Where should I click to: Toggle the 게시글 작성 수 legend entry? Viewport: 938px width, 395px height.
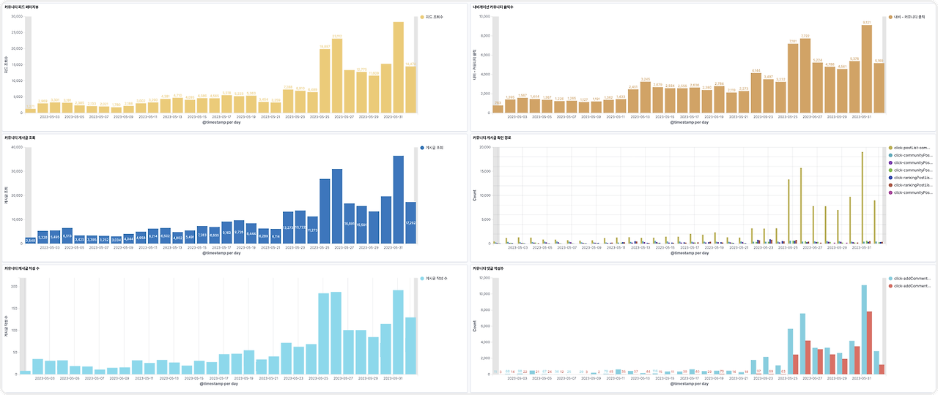[x=435, y=279]
